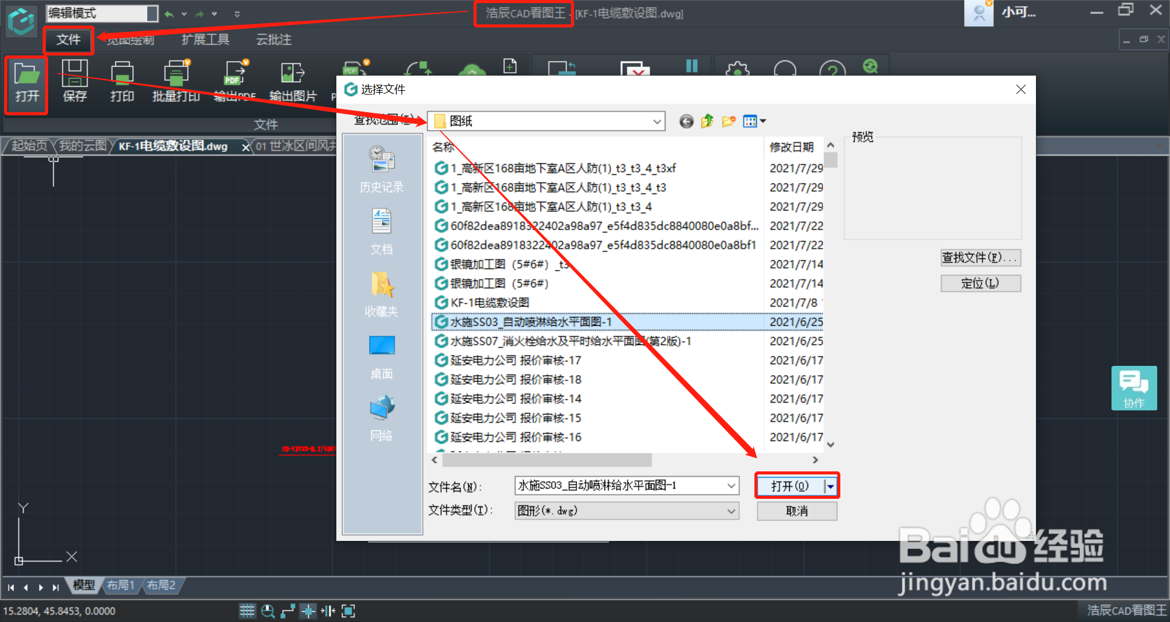Viewport: 1170px width, 622px height.
Task: Expand the 编辑模式 mode dropdown
Action: pyautogui.click(x=152, y=13)
